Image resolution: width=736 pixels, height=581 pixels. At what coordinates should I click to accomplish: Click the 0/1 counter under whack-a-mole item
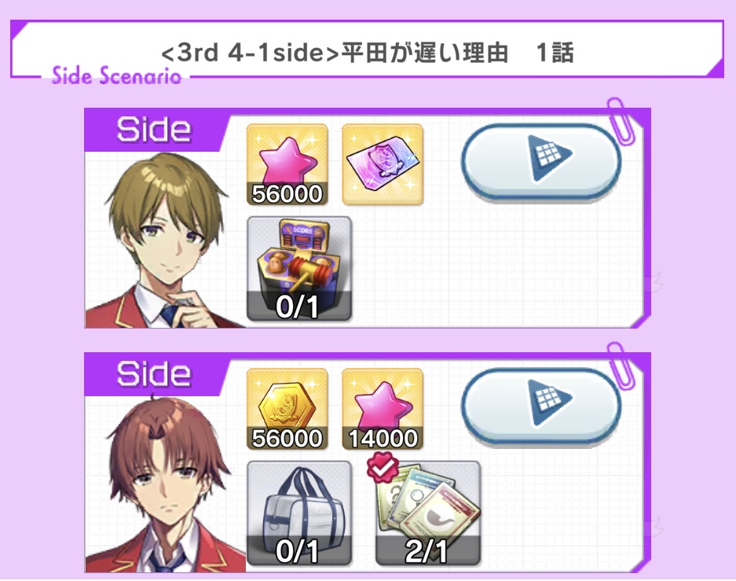coord(298,307)
